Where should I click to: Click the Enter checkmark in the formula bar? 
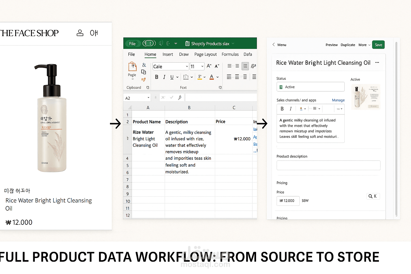pyautogui.click(x=172, y=97)
